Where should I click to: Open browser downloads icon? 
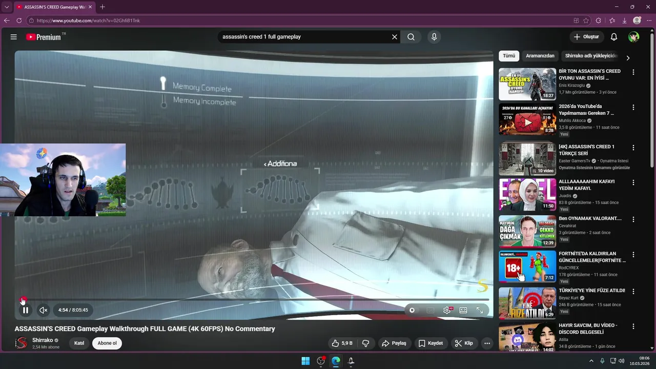(x=624, y=20)
